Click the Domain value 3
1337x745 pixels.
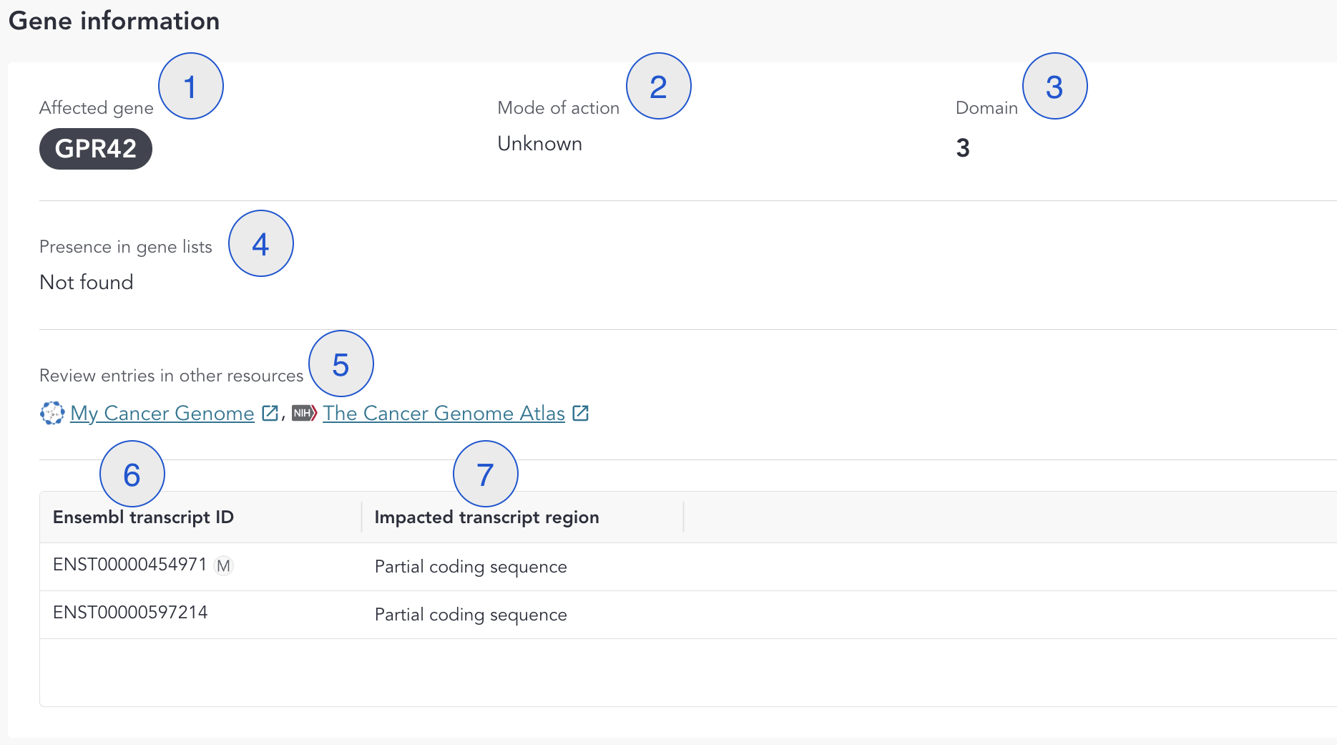[x=963, y=148]
